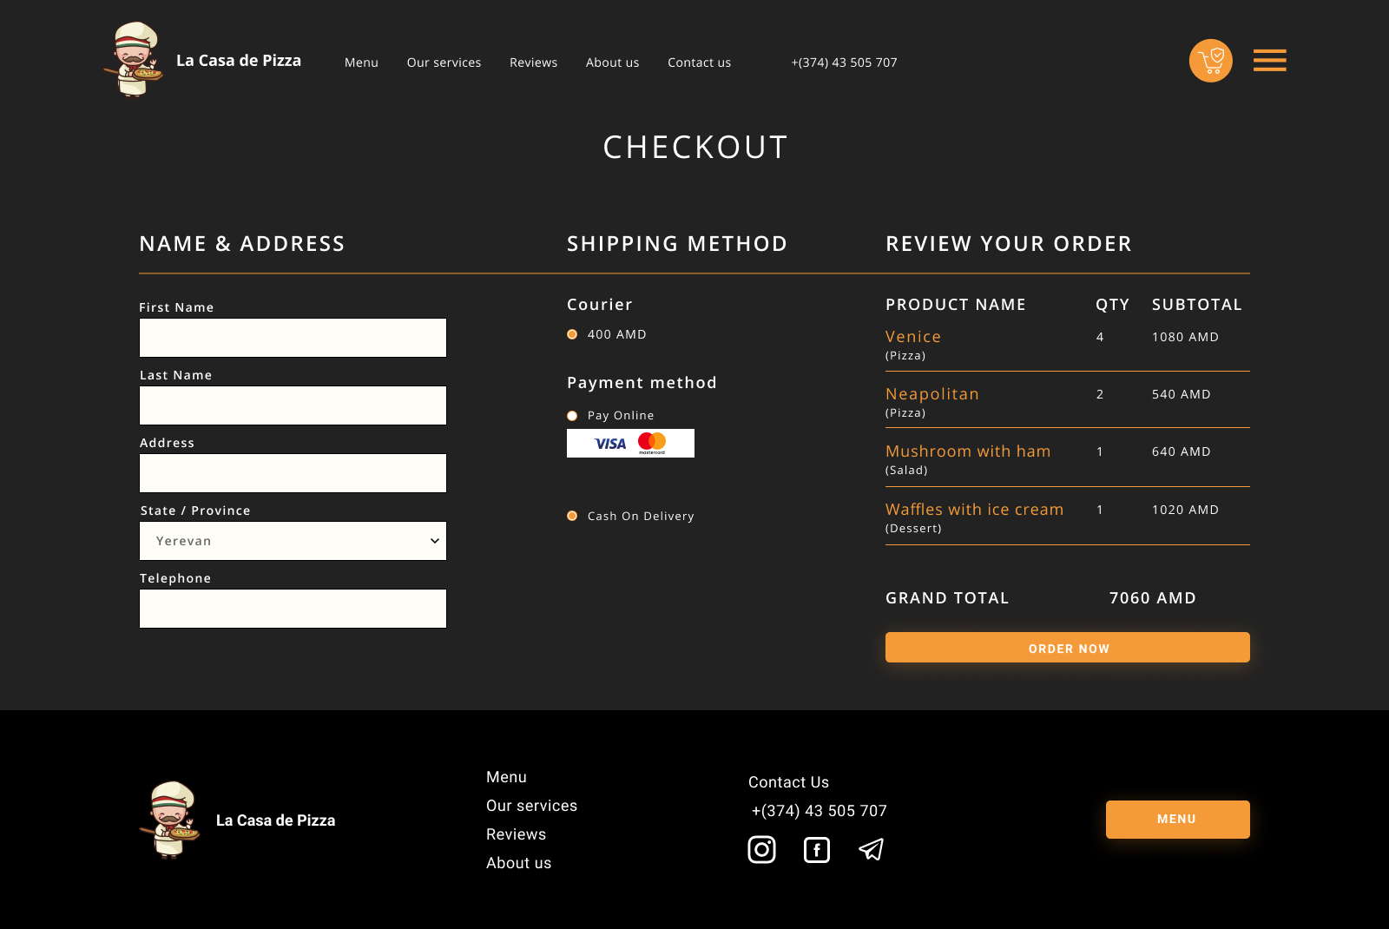
Task: Open the orange hamburger menu
Action: pyautogui.click(x=1269, y=60)
